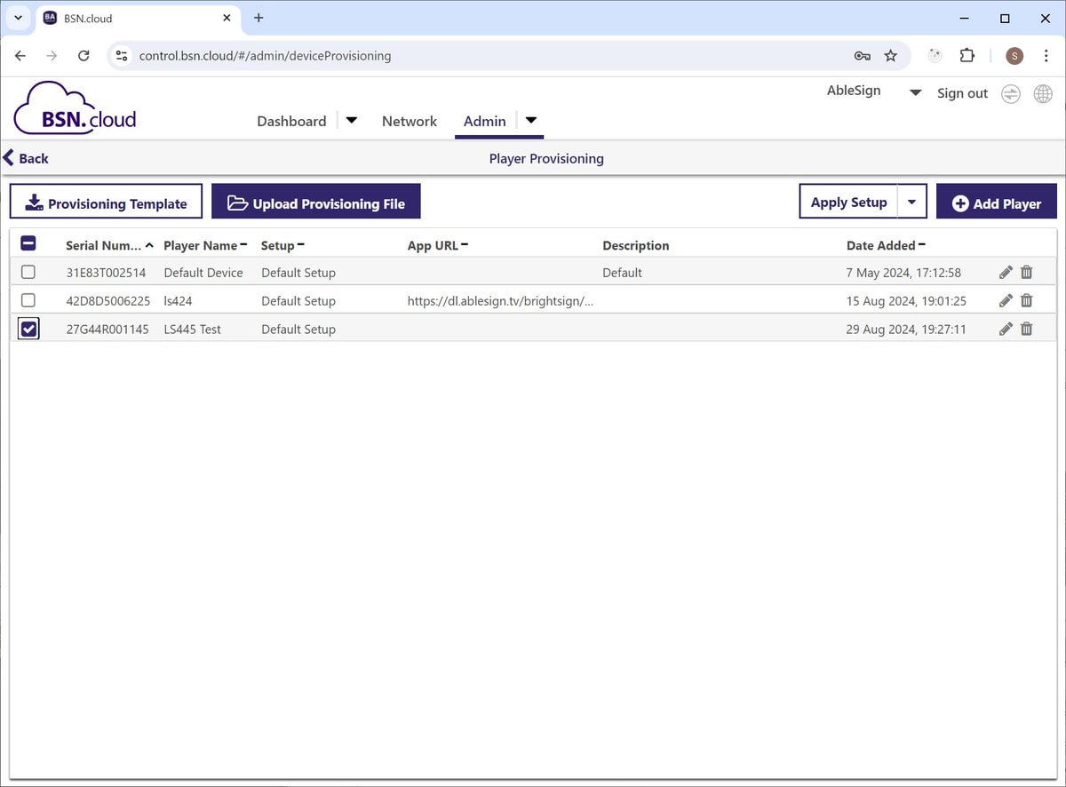This screenshot has width=1066, height=787.
Task: Click the folder icon on Upload Provisioning File
Action: (238, 202)
